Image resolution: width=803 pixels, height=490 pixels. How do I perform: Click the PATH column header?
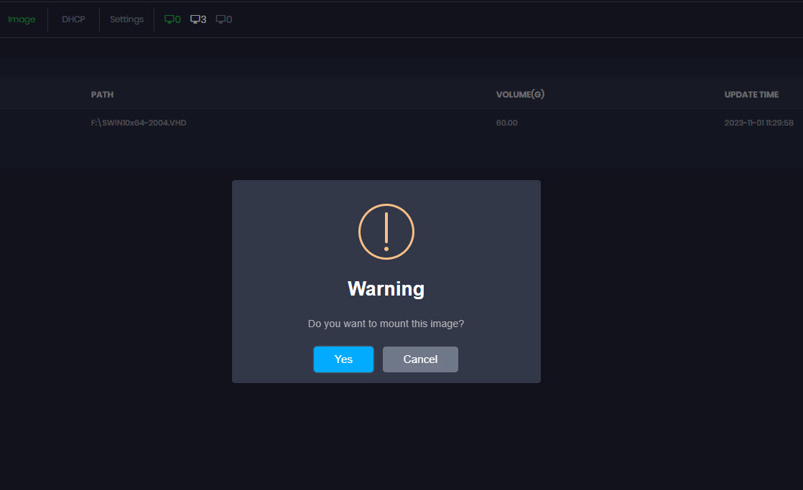point(102,95)
